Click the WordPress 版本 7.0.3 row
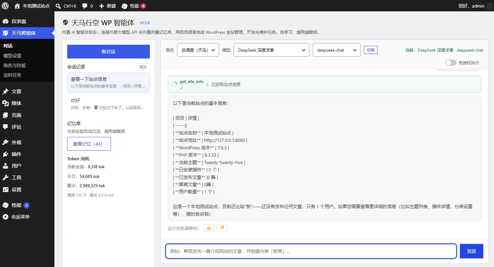The image size is (494, 267). pyautogui.click(x=201, y=148)
